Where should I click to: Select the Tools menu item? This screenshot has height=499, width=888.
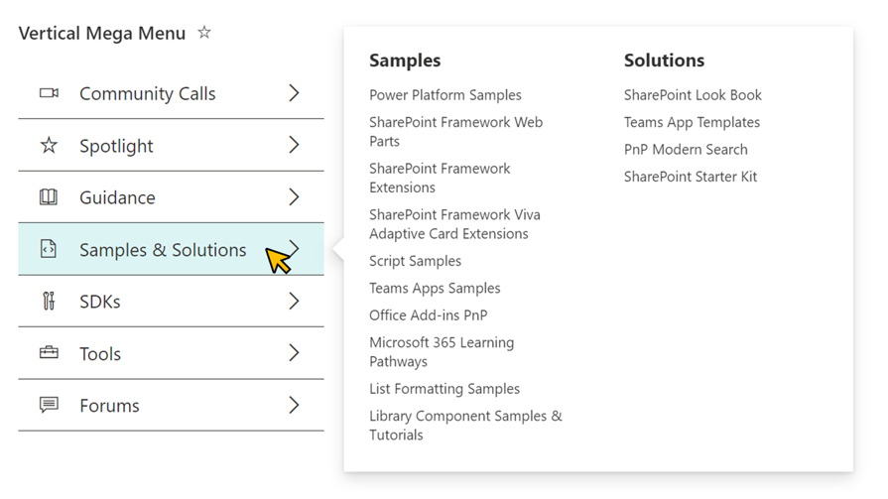click(x=171, y=353)
